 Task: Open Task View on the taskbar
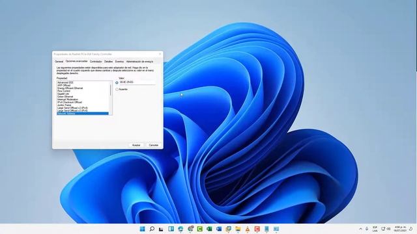click(x=161, y=229)
